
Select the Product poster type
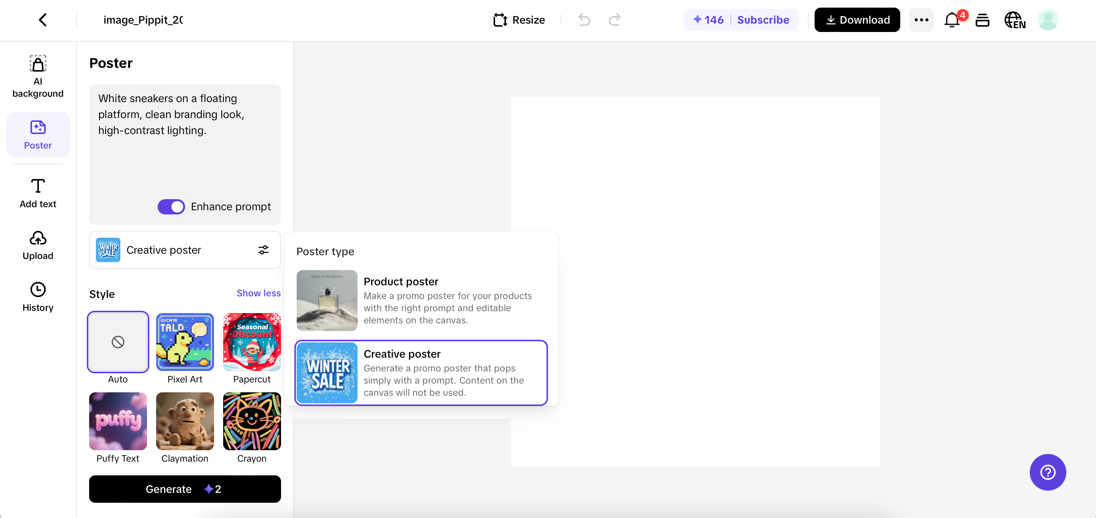(x=421, y=300)
